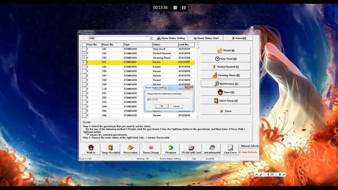Viewport: 338px width, 190px height.
Task: Click 'Rented Remind' status of room 102
Action: (x=162, y=53)
